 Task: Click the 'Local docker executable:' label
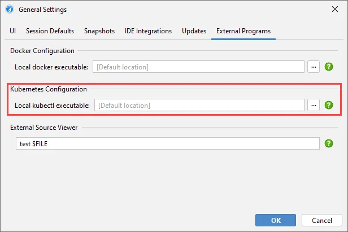click(51, 67)
